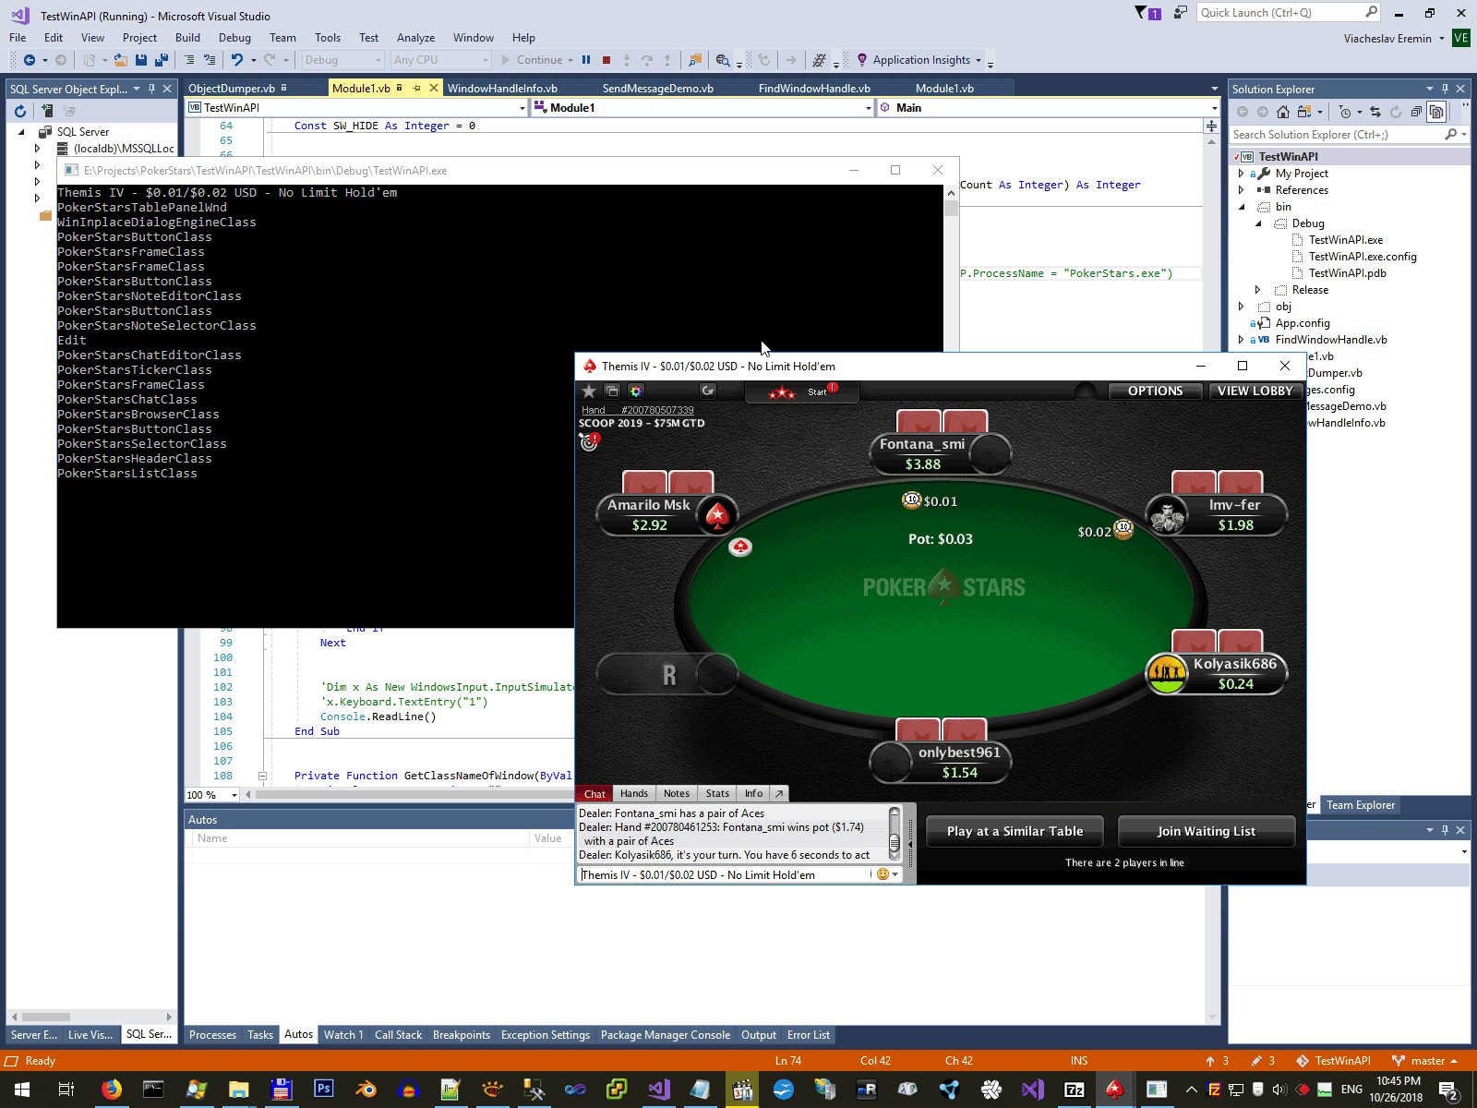Toggle Show All Files in Solution Explorer
This screenshot has width=1477, height=1108.
[x=1436, y=112]
